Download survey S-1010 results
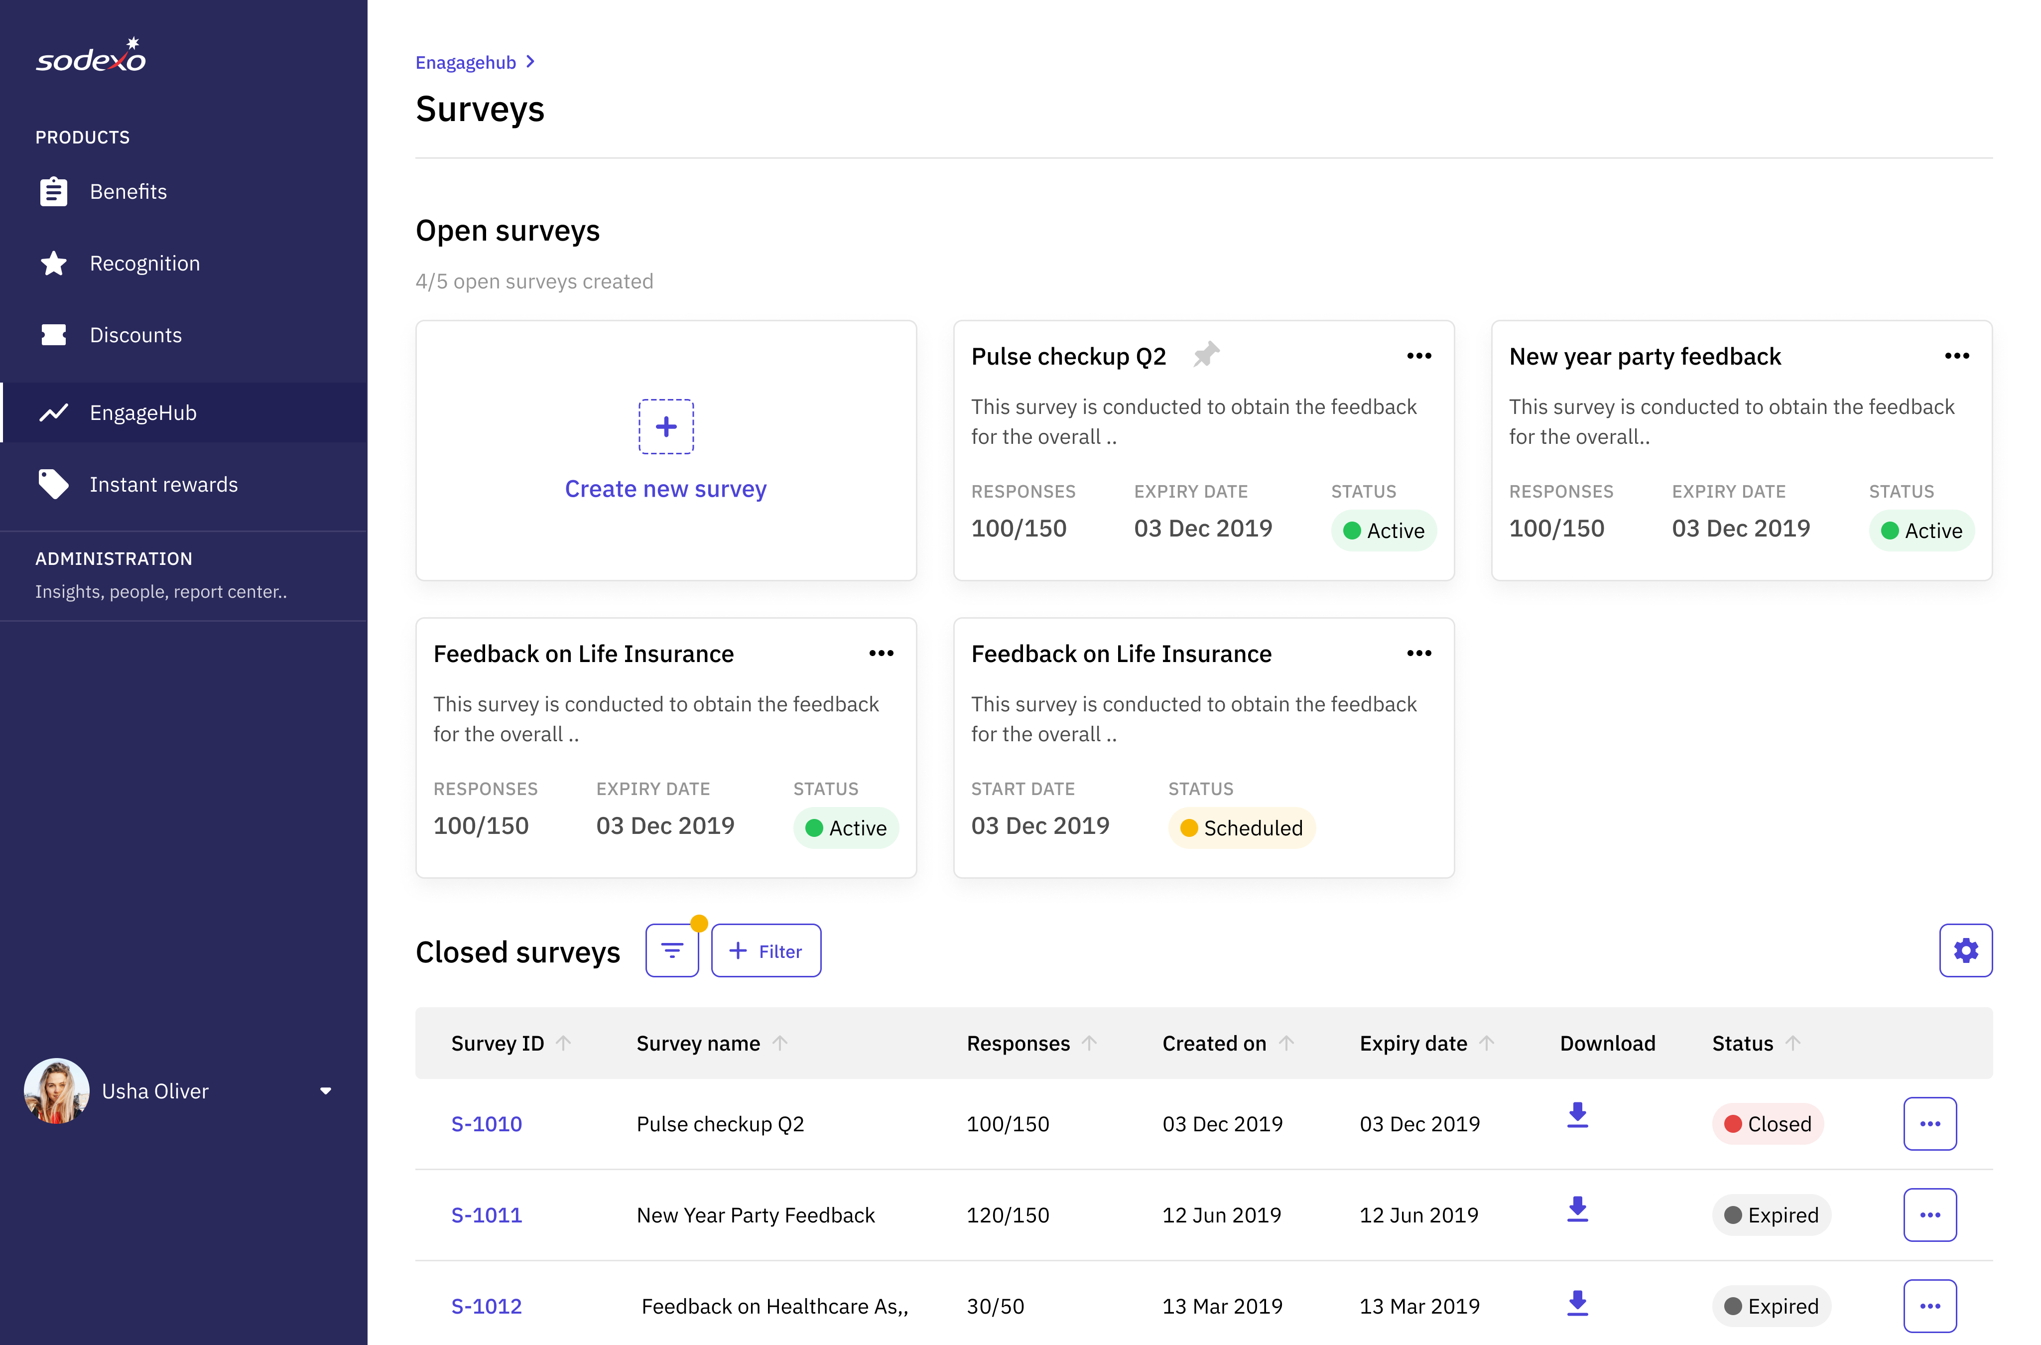The width and height of the screenshot is (2041, 1345). point(1577,1115)
